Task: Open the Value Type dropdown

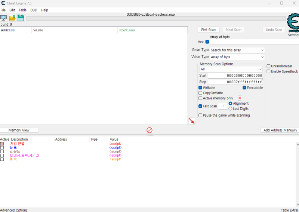Action: [237, 57]
